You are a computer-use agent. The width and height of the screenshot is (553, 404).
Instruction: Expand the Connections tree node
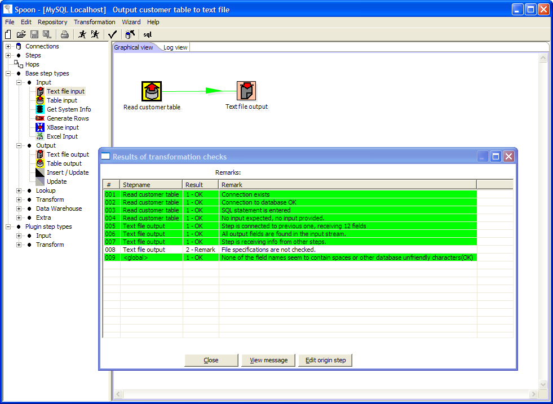point(8,46)
